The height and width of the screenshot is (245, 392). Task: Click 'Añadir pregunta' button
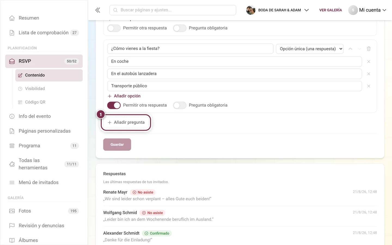tap(126, 122)
